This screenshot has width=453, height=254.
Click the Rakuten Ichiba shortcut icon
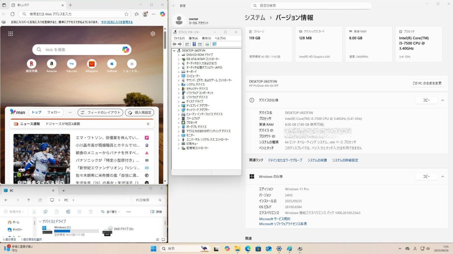tap(31, 64)
